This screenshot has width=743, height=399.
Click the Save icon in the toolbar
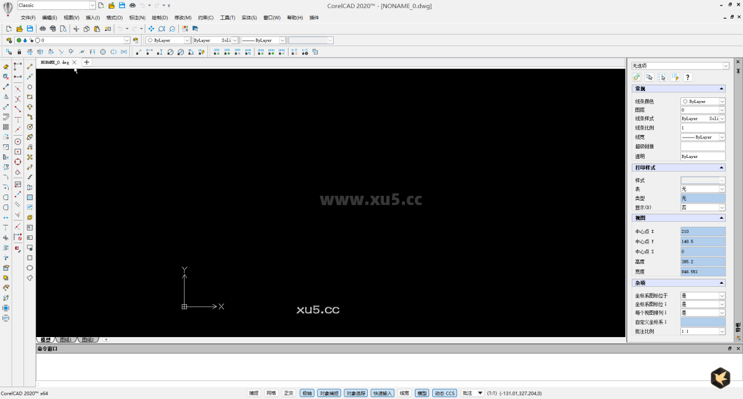pos(28,28)
